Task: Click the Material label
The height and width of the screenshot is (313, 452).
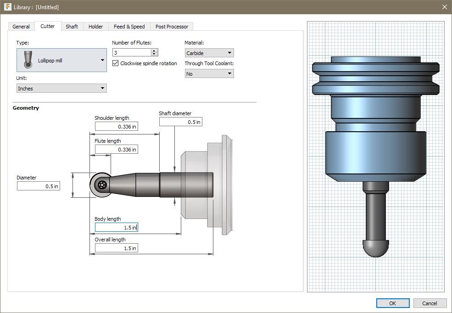Action: pyautogui.click(x=194, y=43)
